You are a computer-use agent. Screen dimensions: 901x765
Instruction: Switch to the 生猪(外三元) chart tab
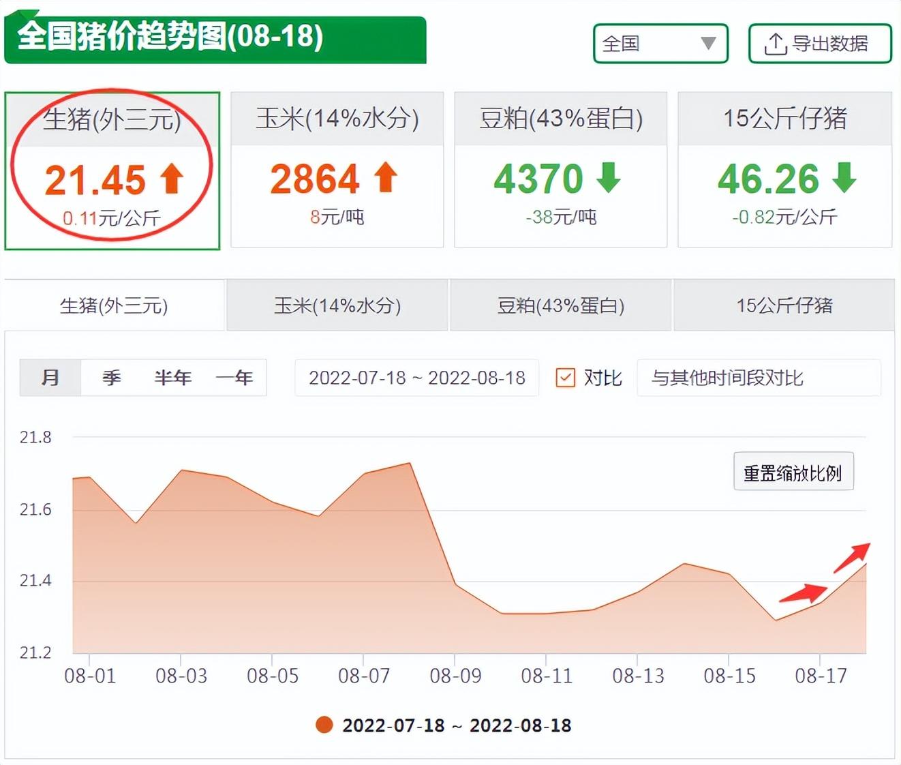114,305
